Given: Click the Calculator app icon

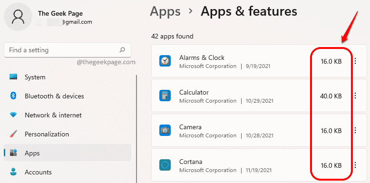Looking at the screenshot, I should (x=165, y=96).
